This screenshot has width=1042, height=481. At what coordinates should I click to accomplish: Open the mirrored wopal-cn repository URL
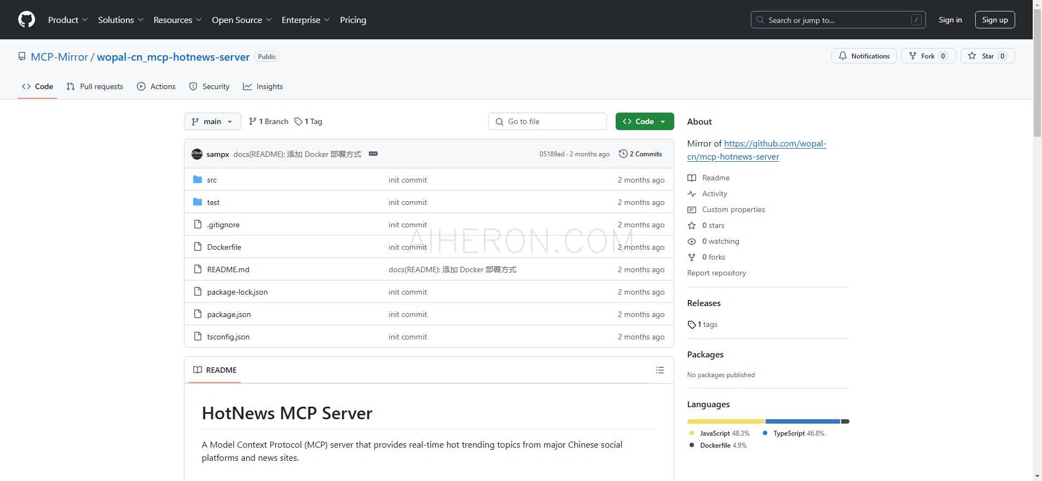(x=756, y=150)
